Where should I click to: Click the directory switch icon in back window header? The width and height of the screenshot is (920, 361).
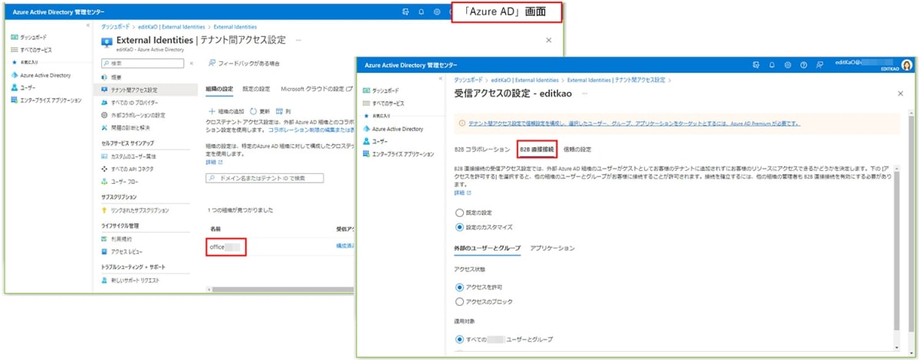click(406, 12)
